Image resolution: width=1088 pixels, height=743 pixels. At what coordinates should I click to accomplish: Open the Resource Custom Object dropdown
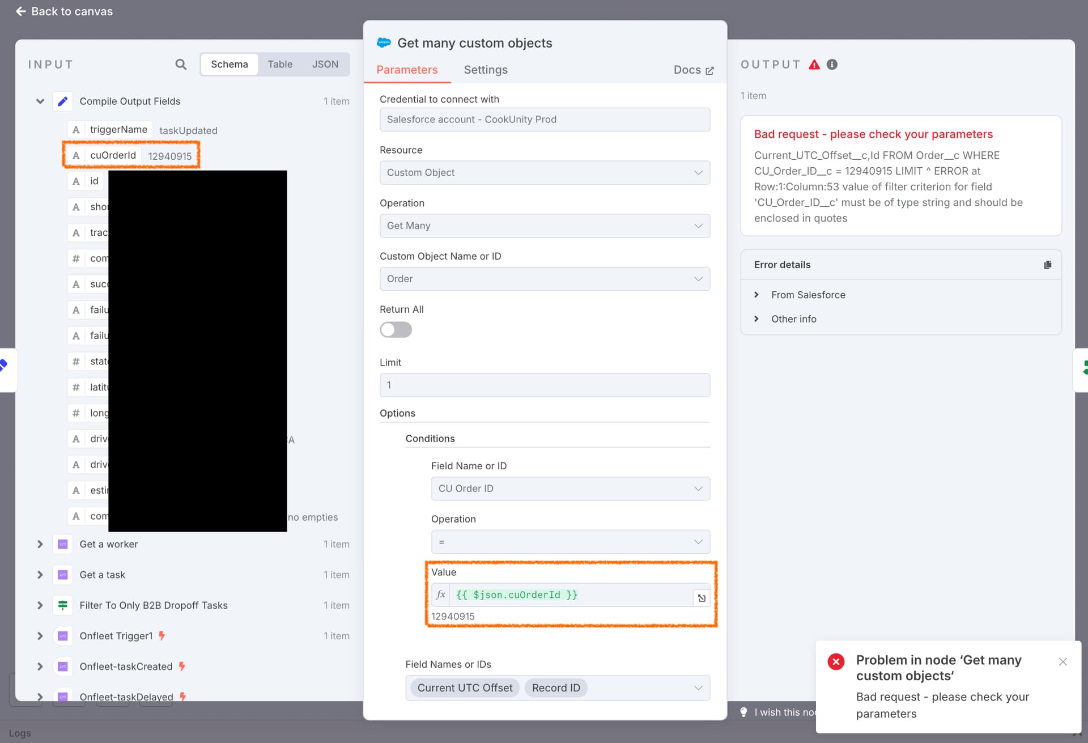click(545, 172)
